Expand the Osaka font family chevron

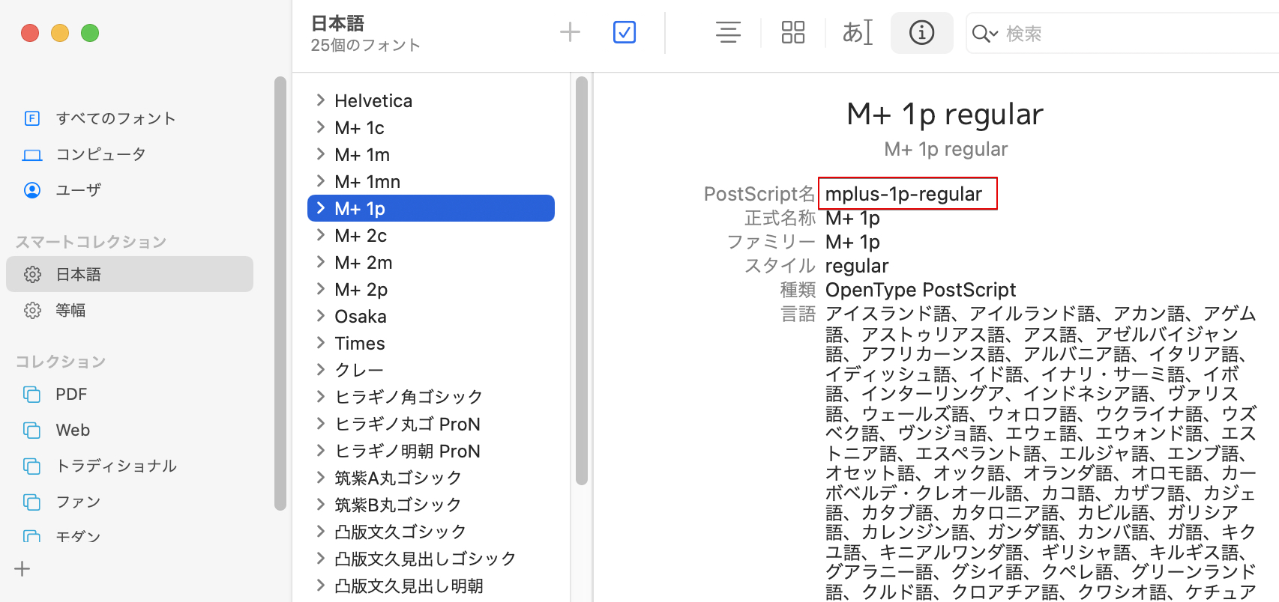320,316
